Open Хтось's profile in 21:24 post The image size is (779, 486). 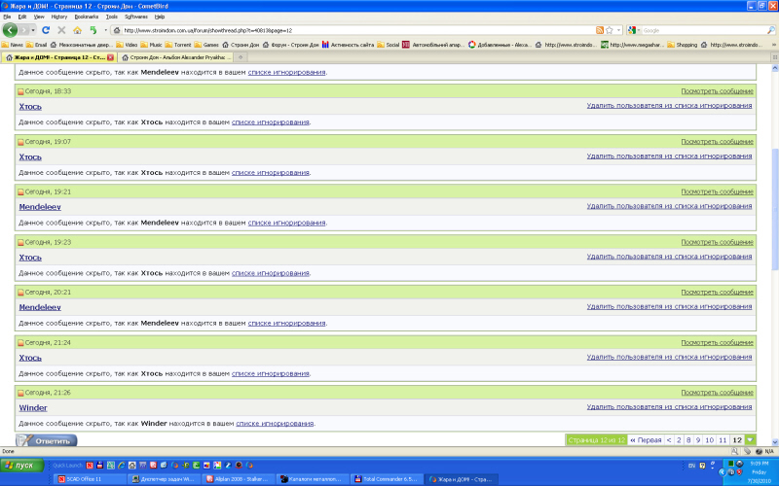[x=30, y=358]
